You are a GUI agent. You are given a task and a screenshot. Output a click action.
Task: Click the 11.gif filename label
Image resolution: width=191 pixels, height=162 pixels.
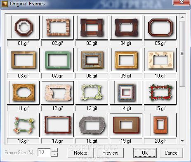23,108
